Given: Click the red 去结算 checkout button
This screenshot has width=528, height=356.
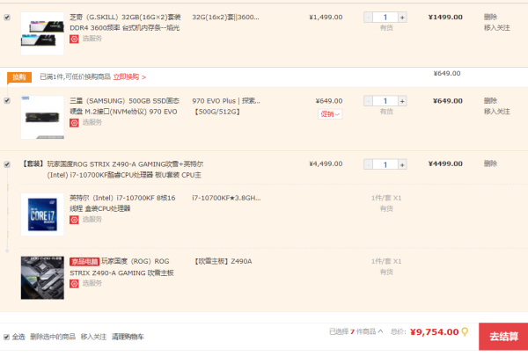Looking at the screenshot, I should (503, 337).
